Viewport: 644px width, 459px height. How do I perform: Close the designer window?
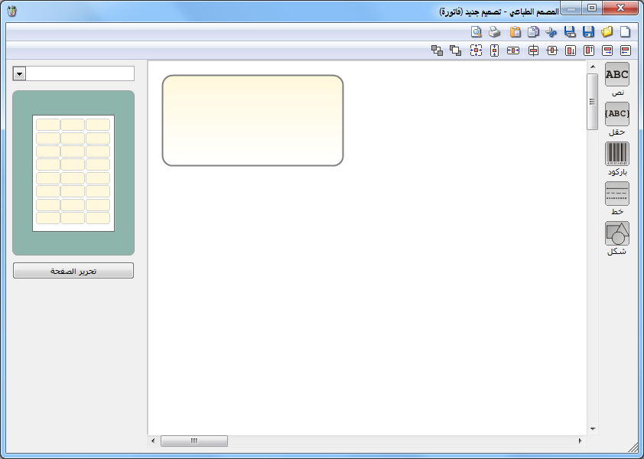tap(620, 8)
